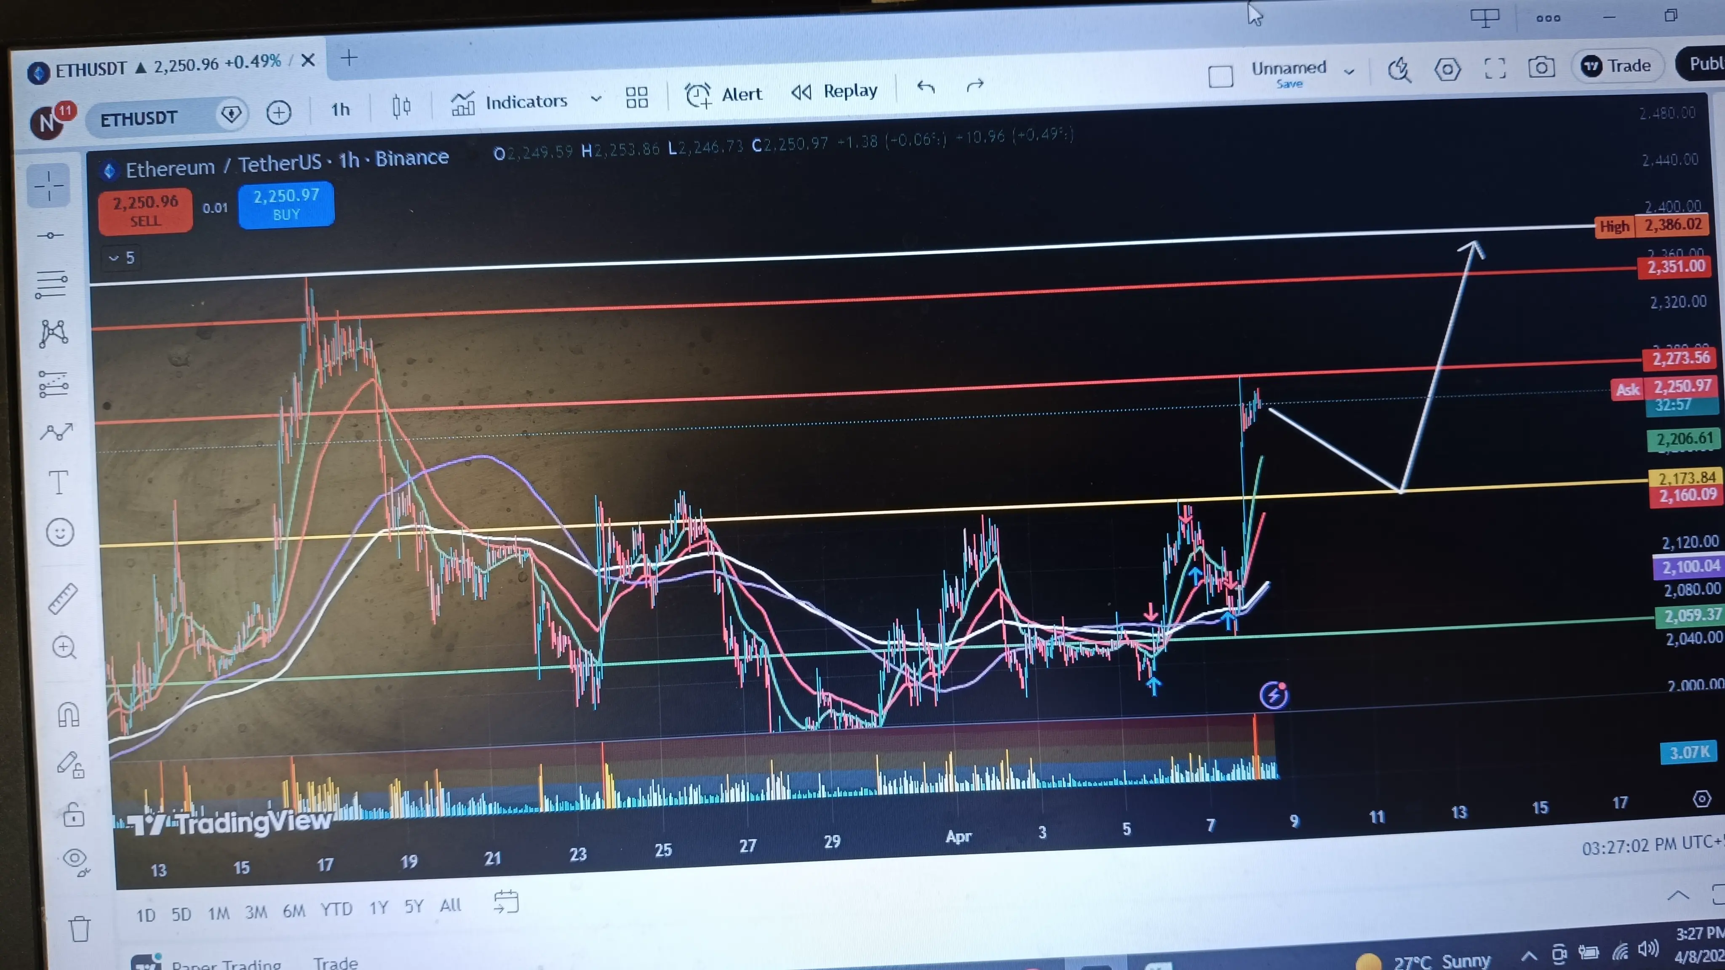Toggle magnet mode for drawings

coord(68,714)
